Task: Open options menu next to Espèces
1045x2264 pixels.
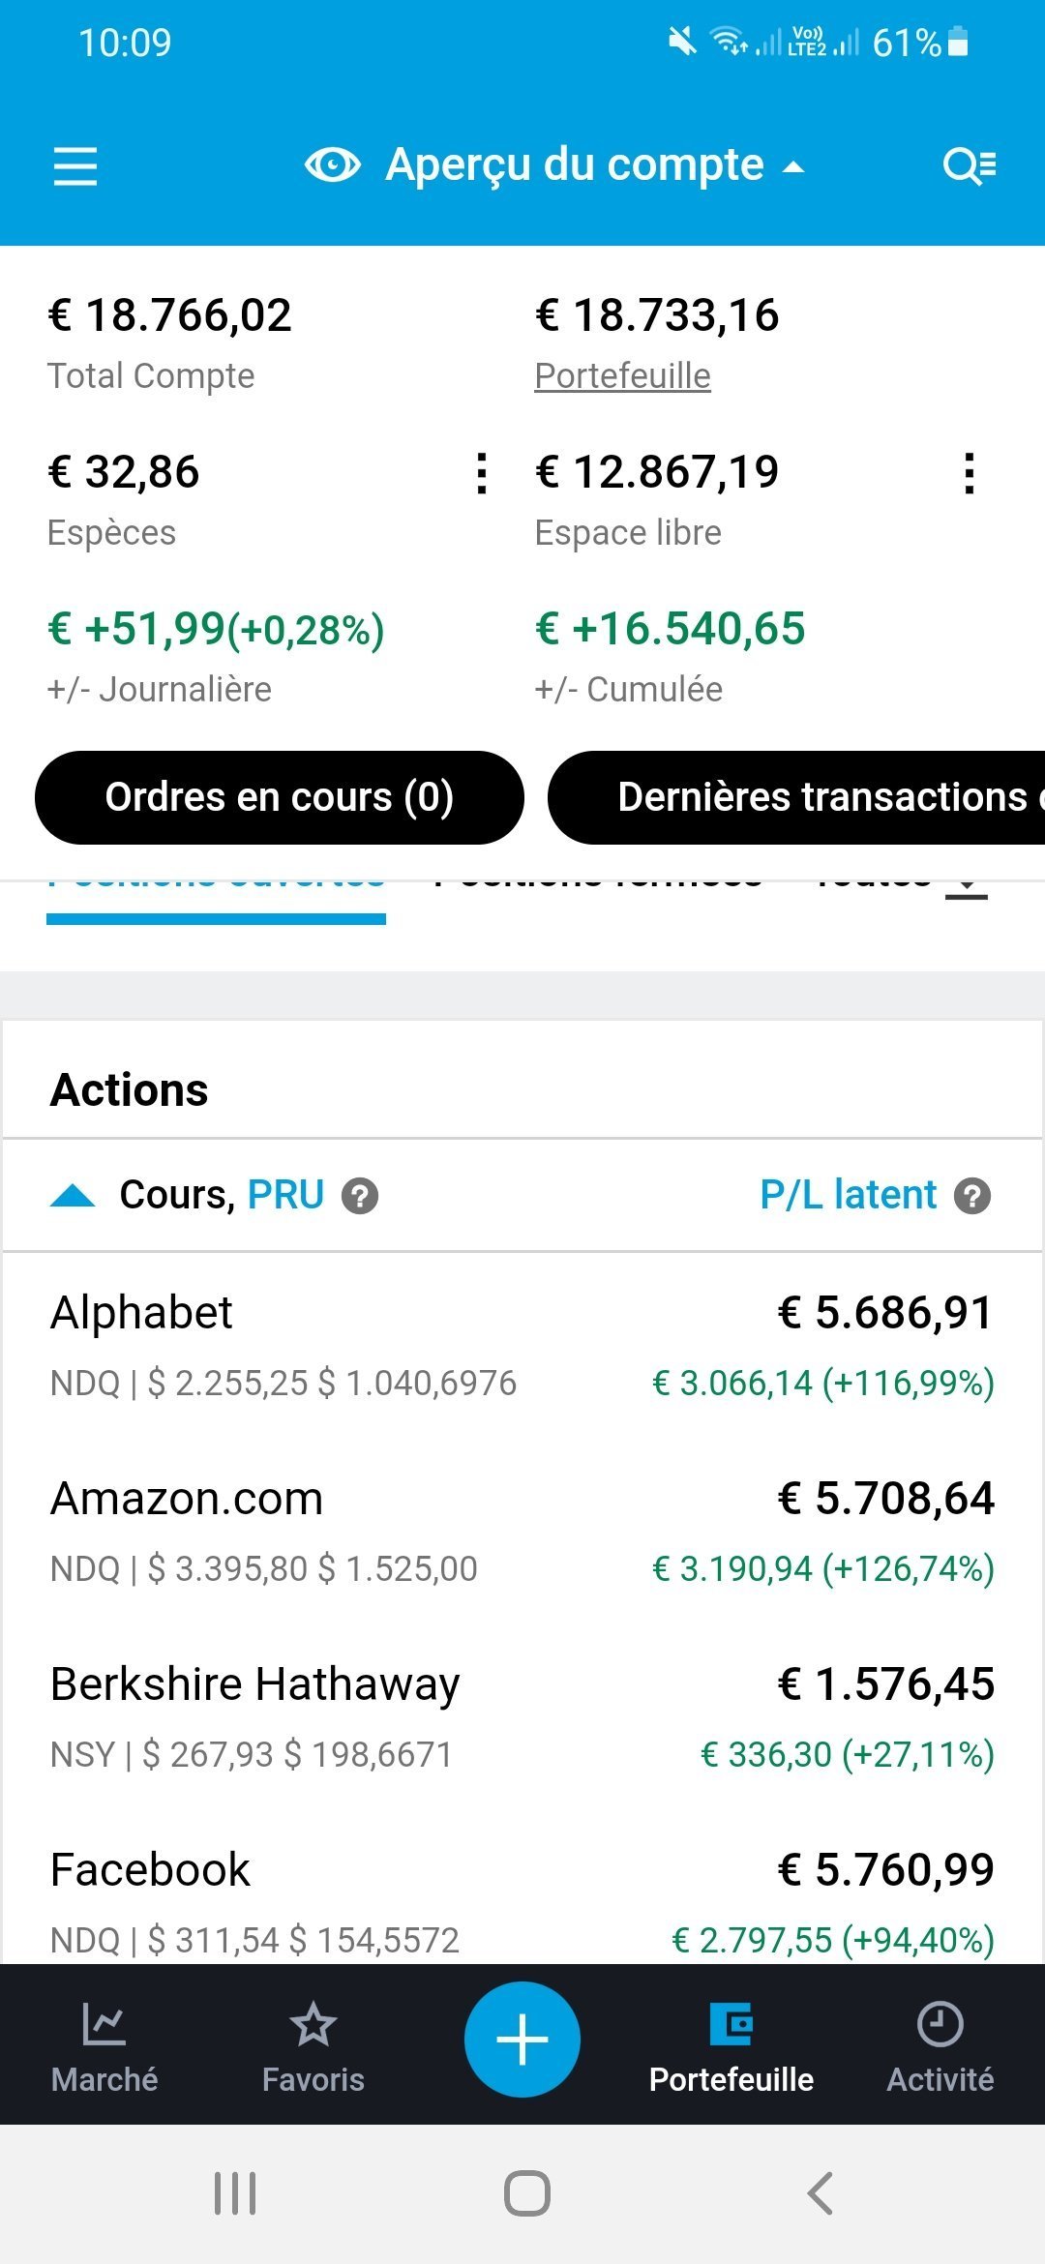Action: pos(482,473)
